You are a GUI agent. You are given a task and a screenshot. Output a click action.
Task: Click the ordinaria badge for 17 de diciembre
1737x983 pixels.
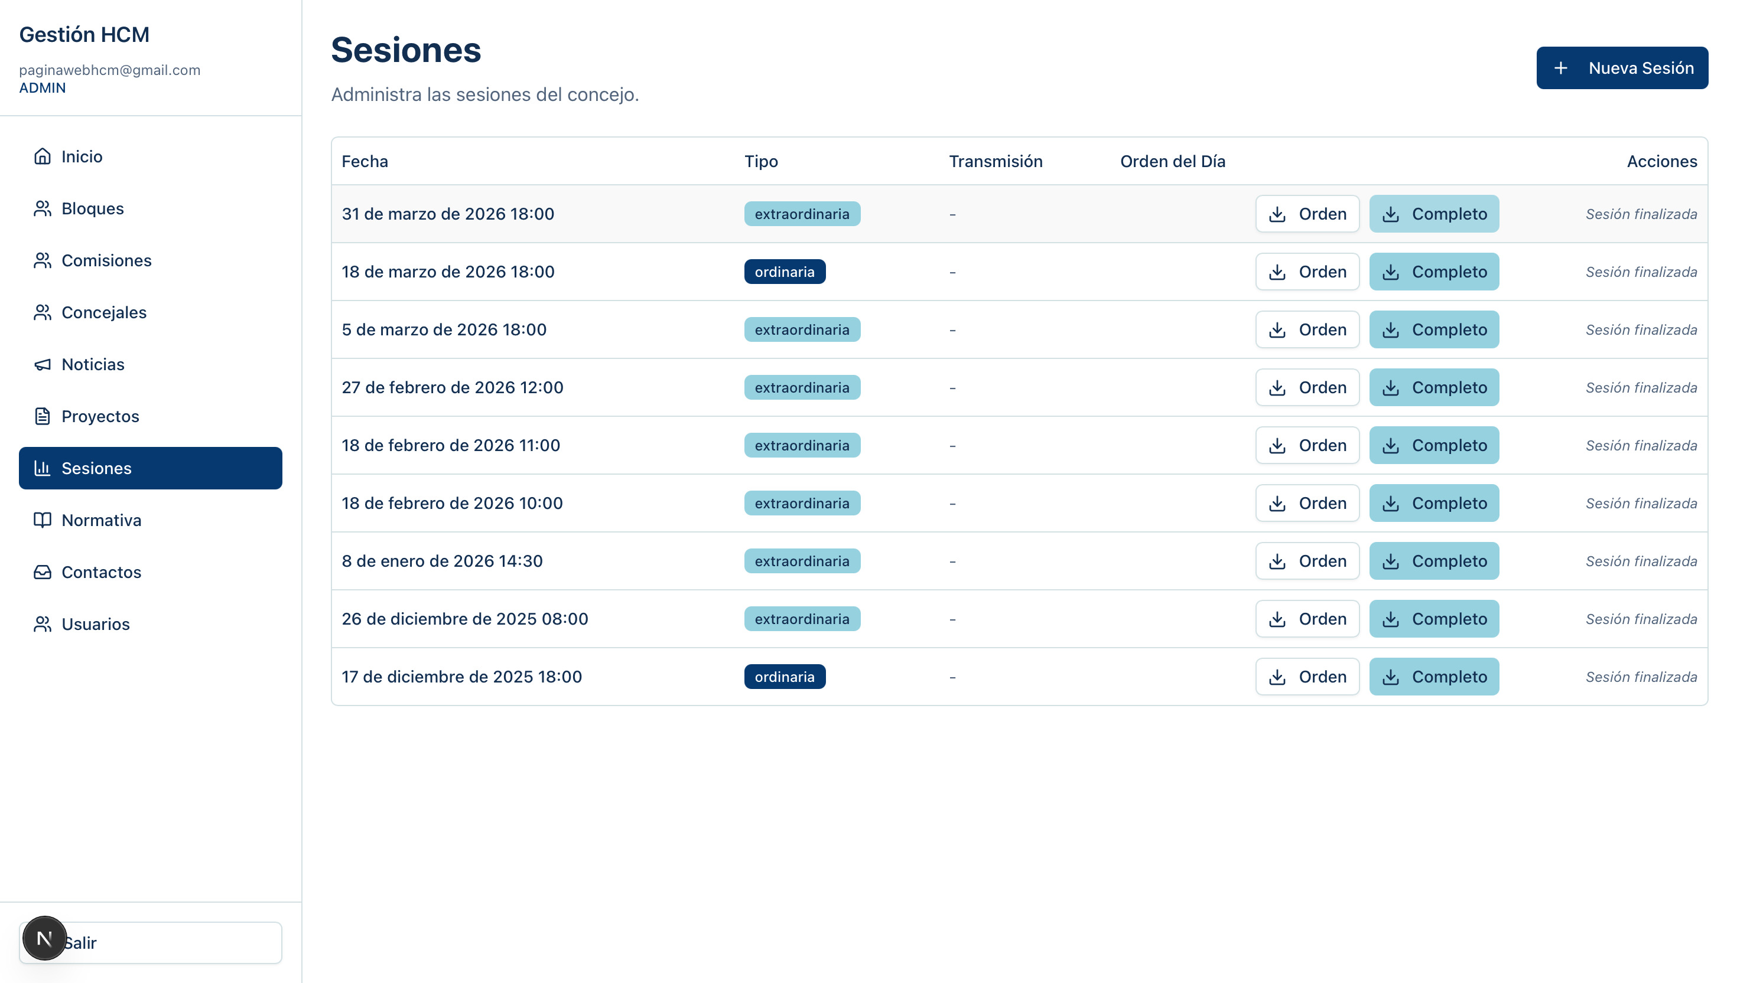(x=785, y=677)
